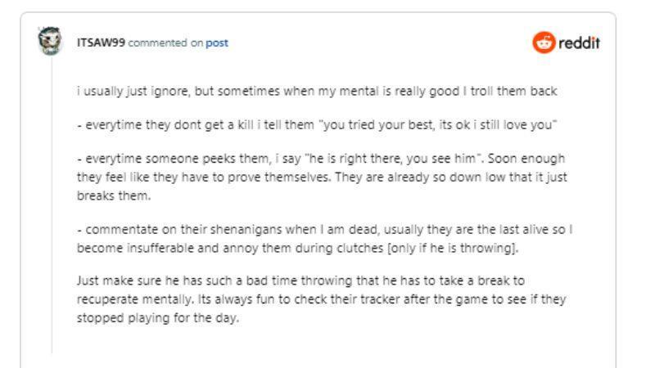The image size is (655, 368).
Task: Click the 'stopped playing for the day.' line
Action: tap(158, 318)
